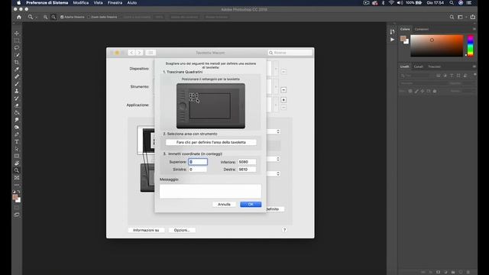Select the Eyedropper tool
This screenshot has height=275, width=489.
coord(17,70)
